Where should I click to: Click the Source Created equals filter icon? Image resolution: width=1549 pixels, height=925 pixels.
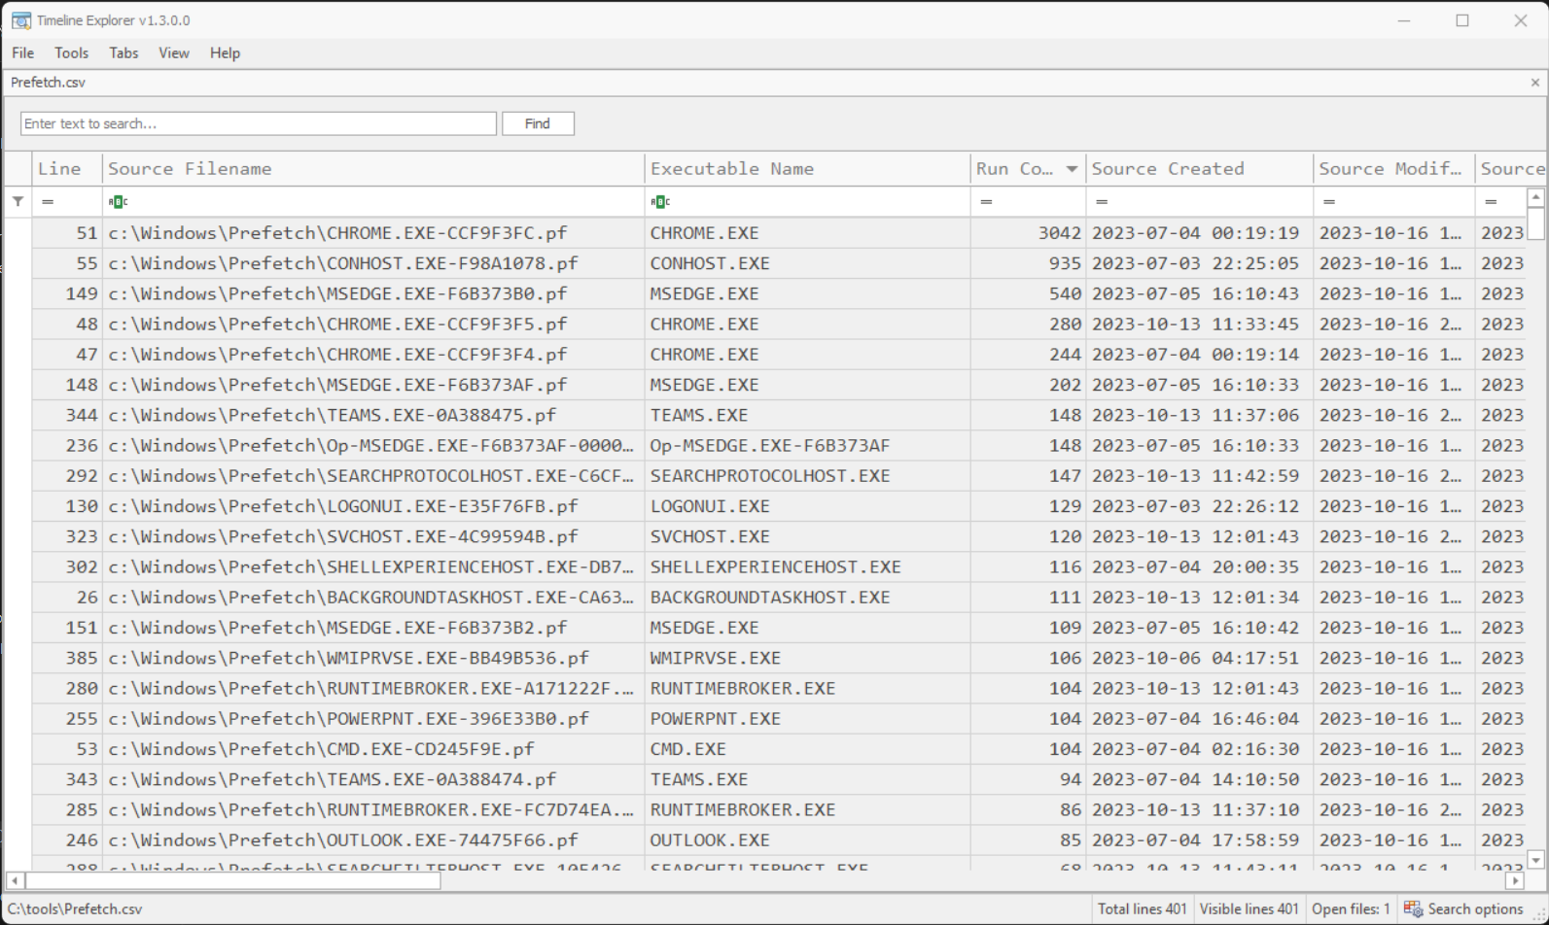(1102, 201)
